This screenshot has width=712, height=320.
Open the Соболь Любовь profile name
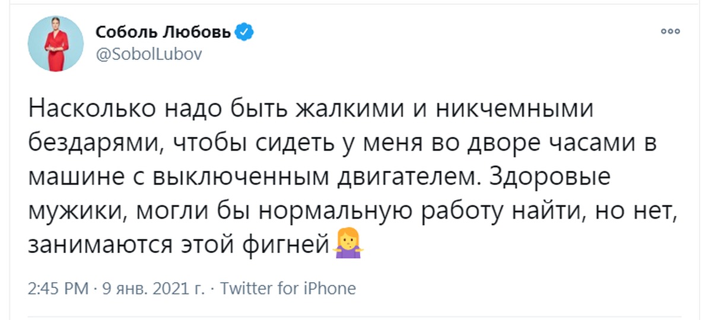pyautogui.click(x=163, y=32)
